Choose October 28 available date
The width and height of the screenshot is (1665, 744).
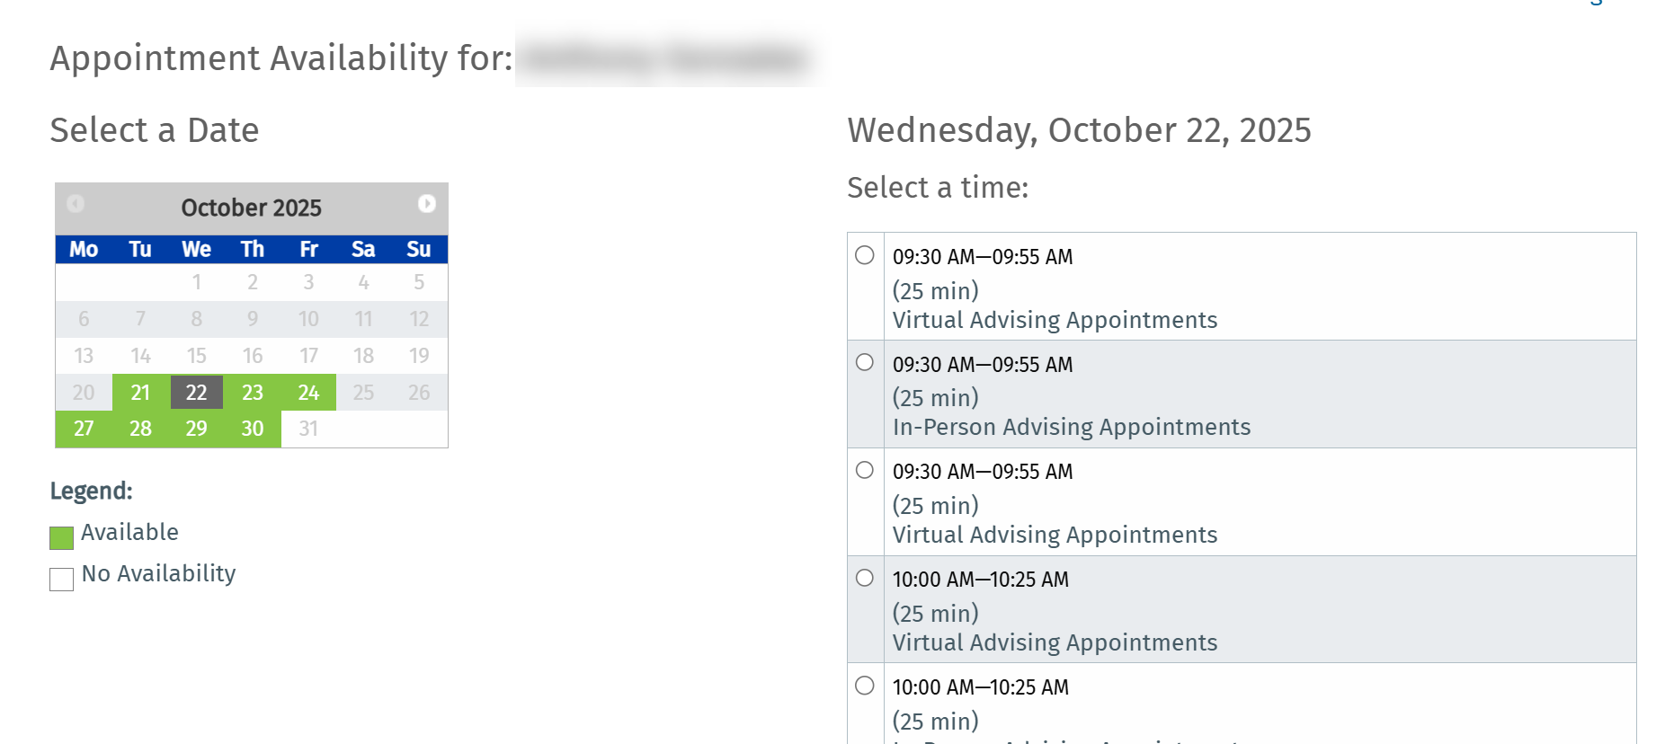coord(140,429)
